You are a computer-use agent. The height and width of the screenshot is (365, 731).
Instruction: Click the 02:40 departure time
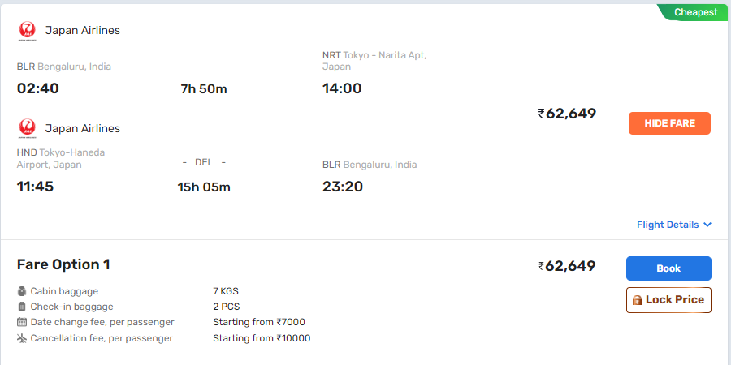pyautogui.click(x=38, y=88)
